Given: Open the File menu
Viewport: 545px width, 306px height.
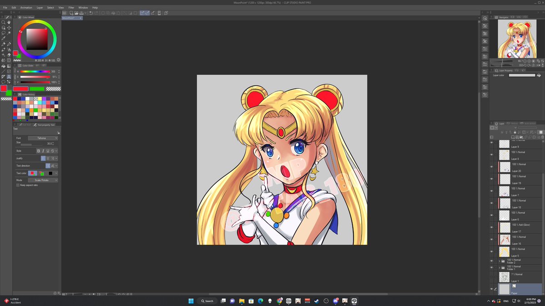Looking at the screenshot, I should tap(5, 8).
